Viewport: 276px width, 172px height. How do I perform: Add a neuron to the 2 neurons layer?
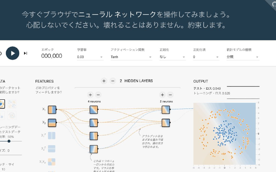[x=162, y=95]
